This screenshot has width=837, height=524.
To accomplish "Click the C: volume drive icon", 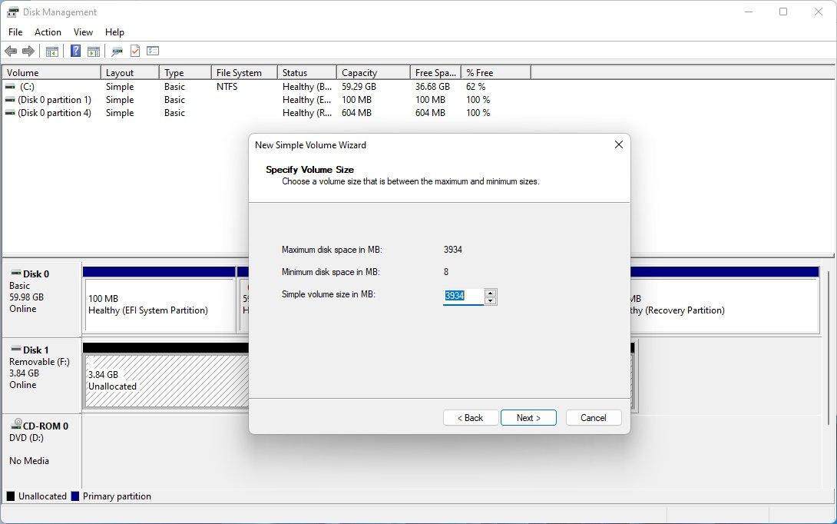I will (x=10, y=87).
